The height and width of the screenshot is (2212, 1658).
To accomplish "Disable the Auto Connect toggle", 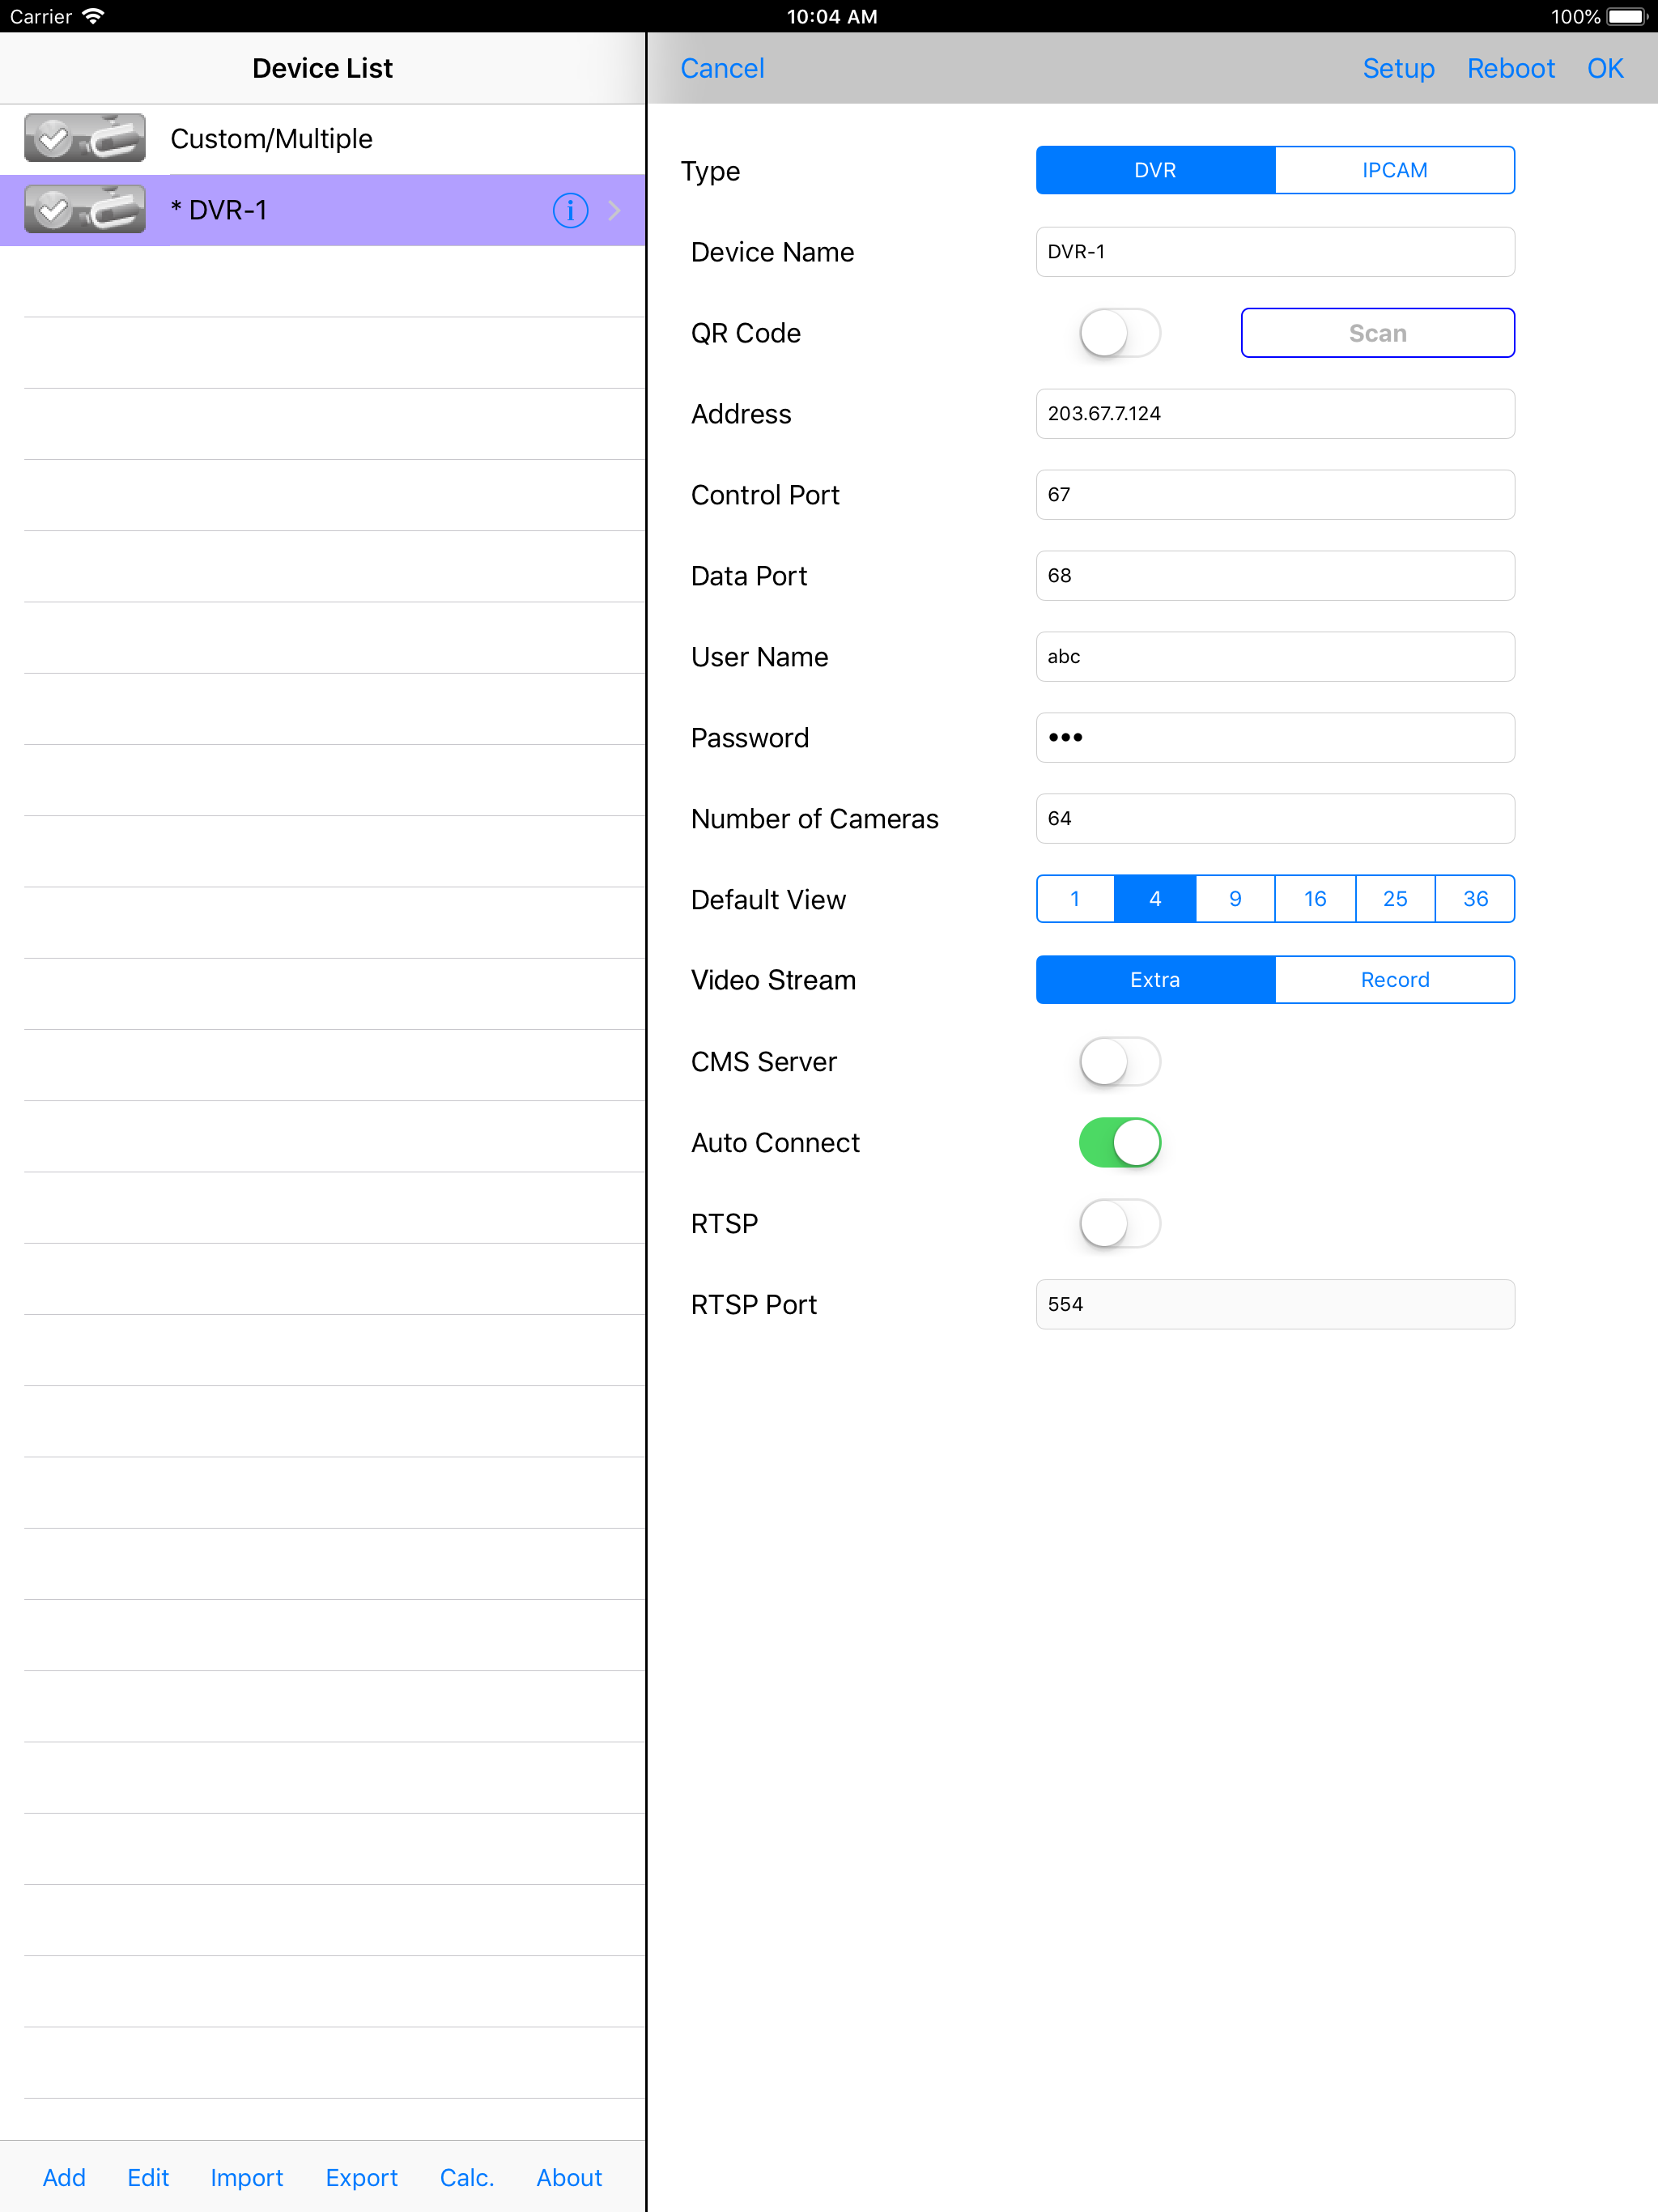I will [1119, 1142].
